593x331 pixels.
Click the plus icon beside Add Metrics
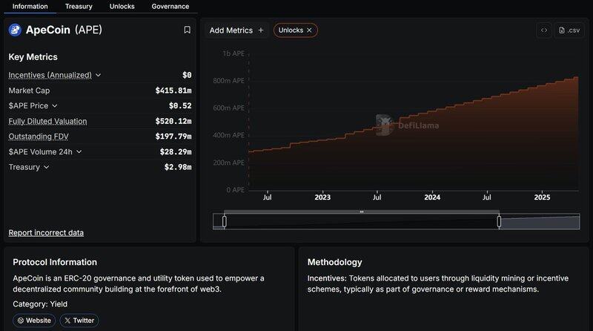[x=261, y=30]
